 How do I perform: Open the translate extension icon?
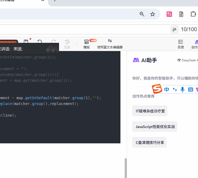(169, 14)
